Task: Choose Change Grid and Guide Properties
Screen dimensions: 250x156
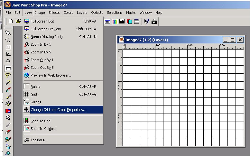Action: 59,110
